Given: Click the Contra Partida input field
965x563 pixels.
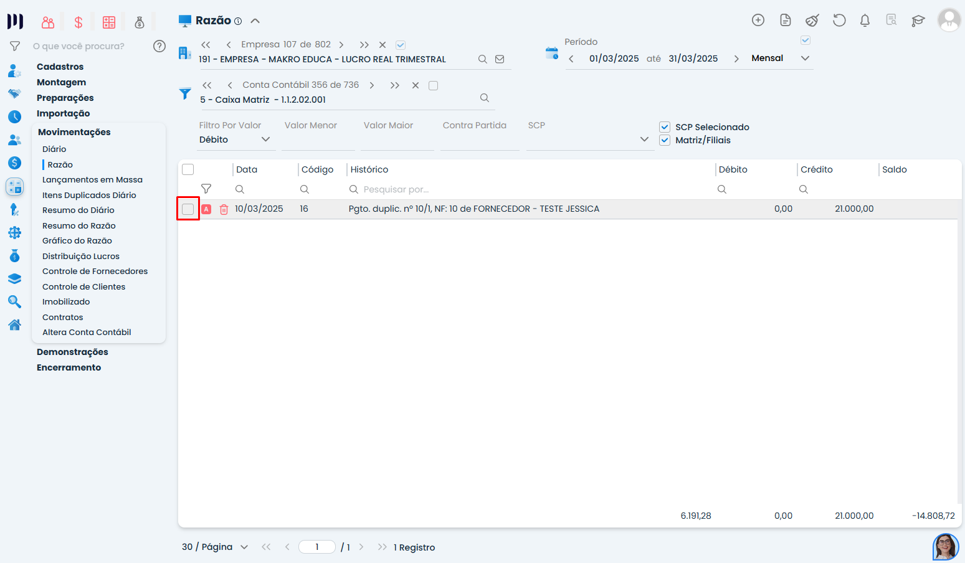Looking at the screenshot, I should coord(480,140).
